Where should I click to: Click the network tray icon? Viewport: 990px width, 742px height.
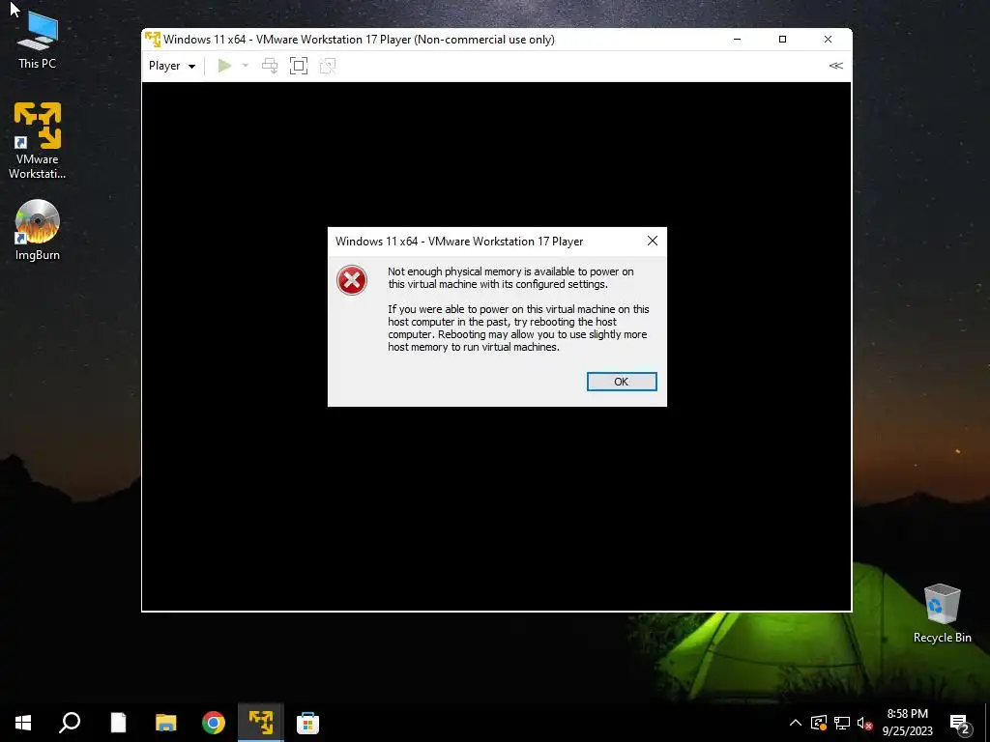[842, 723]
